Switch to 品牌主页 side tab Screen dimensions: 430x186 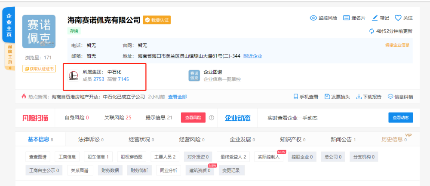(x=10, y=56)
